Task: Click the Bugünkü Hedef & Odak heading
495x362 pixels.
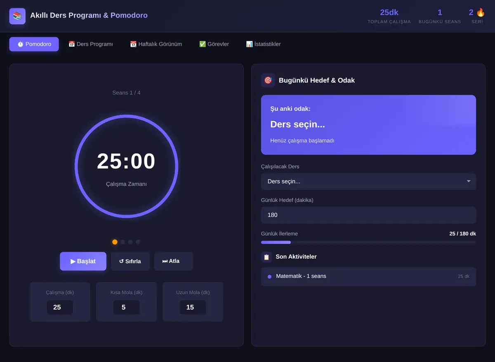Action: tap(317, 80)
